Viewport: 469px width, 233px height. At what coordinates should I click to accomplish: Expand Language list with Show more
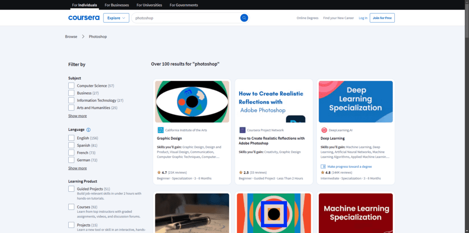click(x=77, y=168)
